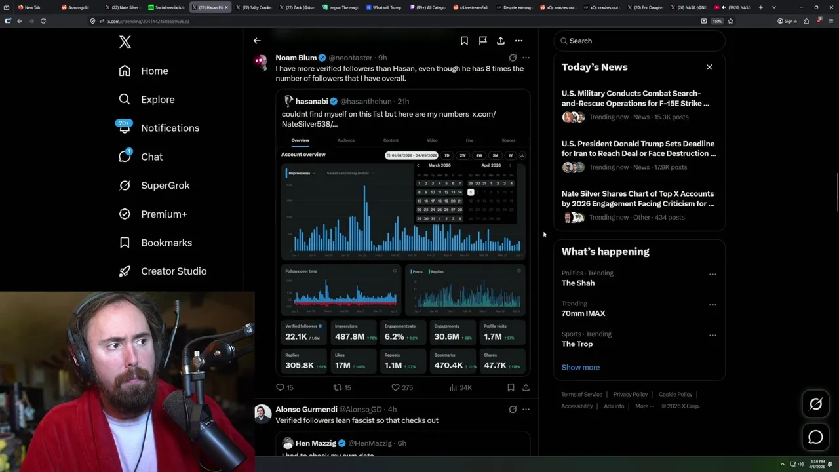Open the floating chat messages button
Viewport: 839px width, 472px height.
click(x=815, y=437)
